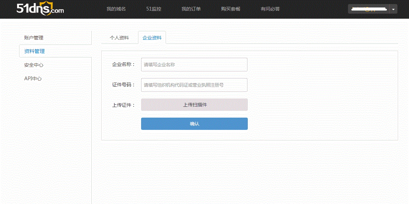Switch to the 个人资料 tab
Viewport: 409px width, 204px height.
pos(119,38)
